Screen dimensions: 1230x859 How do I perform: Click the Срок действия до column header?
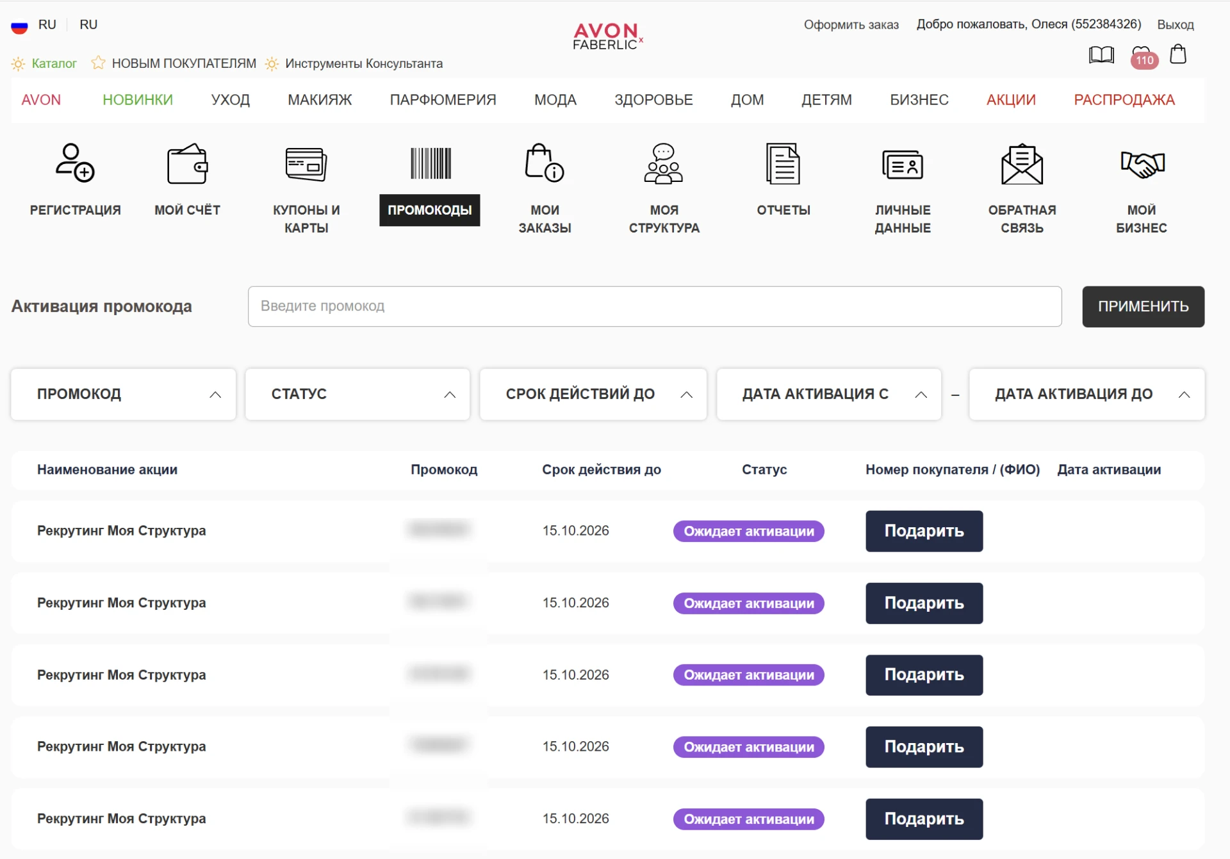(602, 470)
